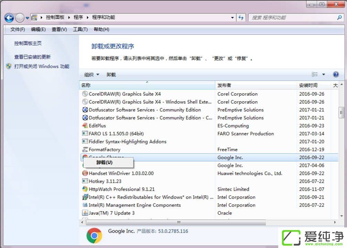Click the horizontal scrollbar thumb under the list
Image resolution: width=347 pixels, height=248 pixels.
click(x=178, y=222)
